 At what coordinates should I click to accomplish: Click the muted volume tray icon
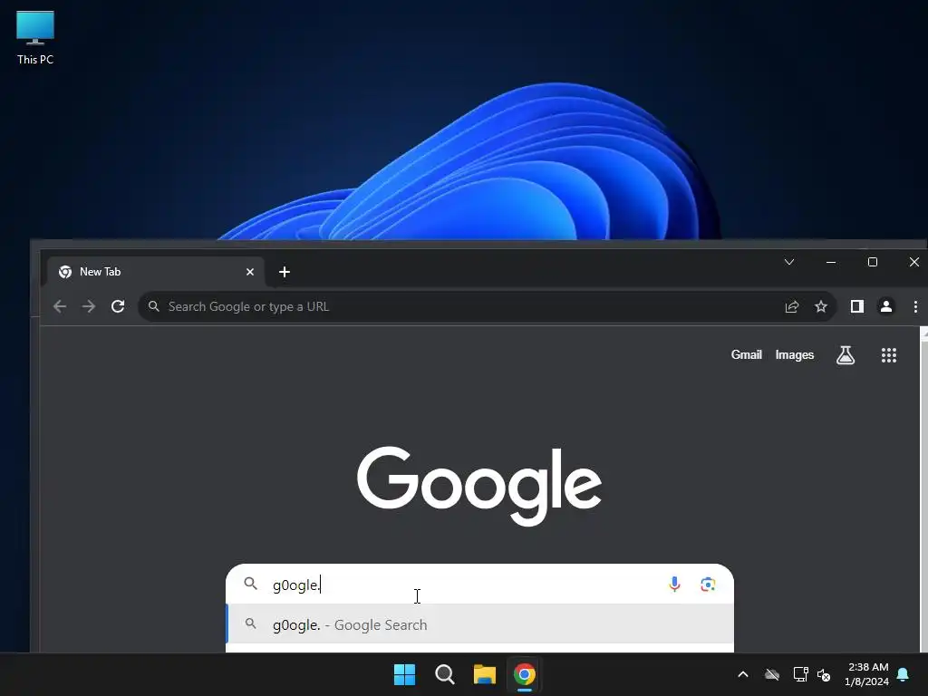824,674
